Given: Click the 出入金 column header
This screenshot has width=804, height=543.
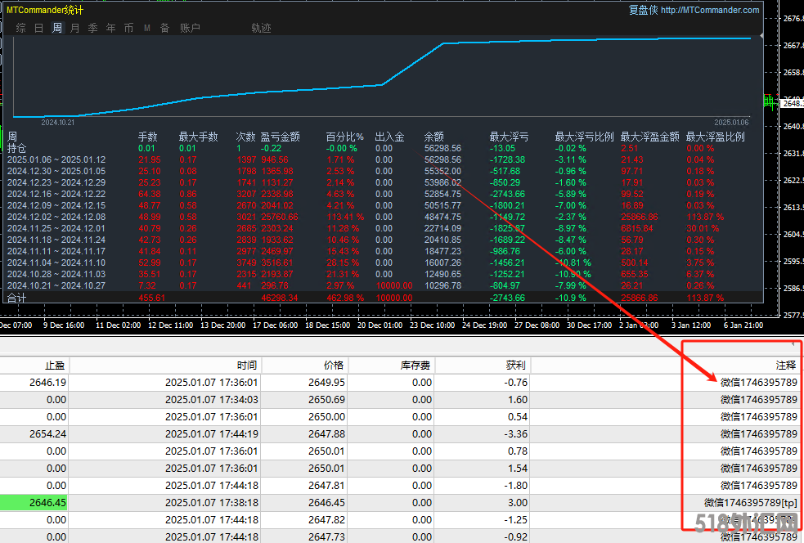Looking at the screenshot, I should pyautogui.click(x=389, y=137).
